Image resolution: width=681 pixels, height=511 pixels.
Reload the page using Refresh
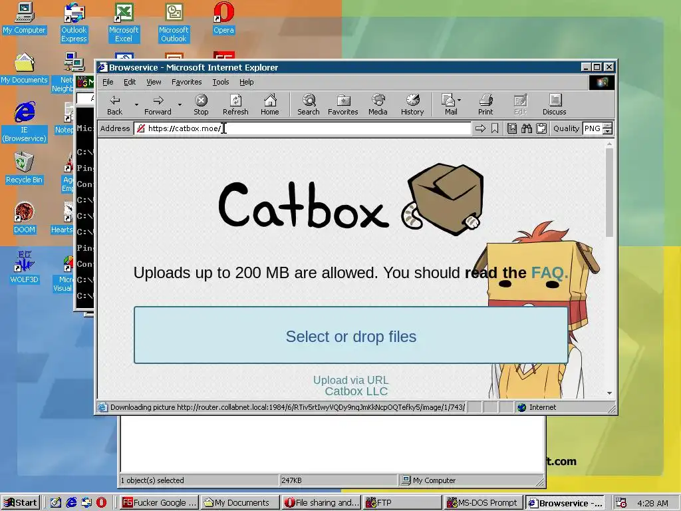(235, 105)
